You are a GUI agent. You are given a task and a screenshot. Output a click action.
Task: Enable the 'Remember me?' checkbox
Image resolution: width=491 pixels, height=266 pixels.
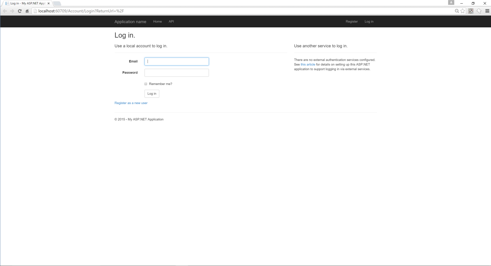146,84
